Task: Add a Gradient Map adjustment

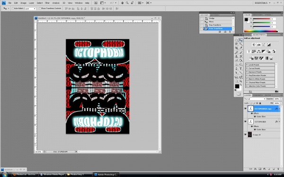Action: [266, 59]
